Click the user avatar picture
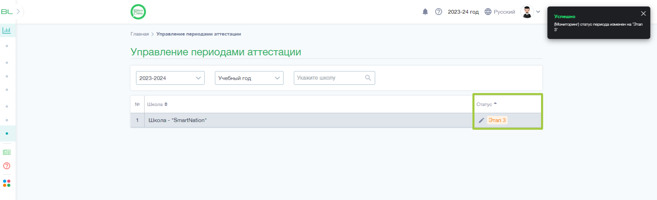Screen dimensions: 657x200 pos(527,12)
